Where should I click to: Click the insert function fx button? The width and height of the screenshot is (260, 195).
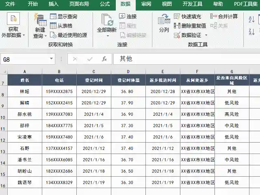click(104, 59)
